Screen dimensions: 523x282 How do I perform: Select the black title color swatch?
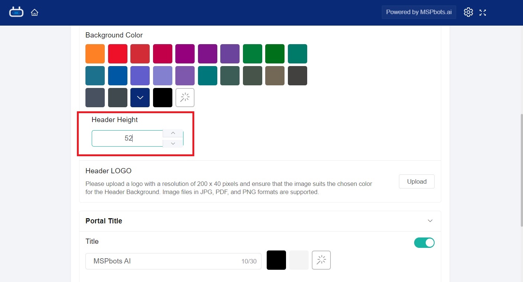click(276, 260)
